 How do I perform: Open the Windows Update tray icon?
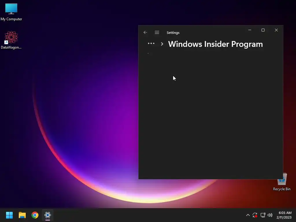[255, 215]
